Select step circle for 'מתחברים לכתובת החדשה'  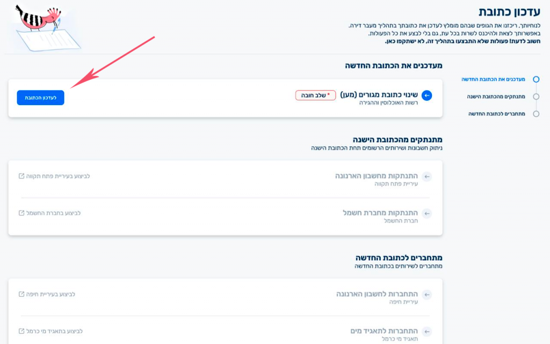[x=535, y=114]
